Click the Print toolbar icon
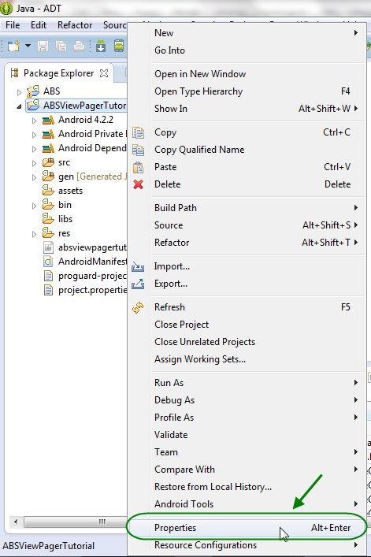 [x=80, y=46]
